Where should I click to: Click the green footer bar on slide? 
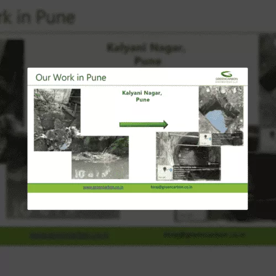[137, 188]
